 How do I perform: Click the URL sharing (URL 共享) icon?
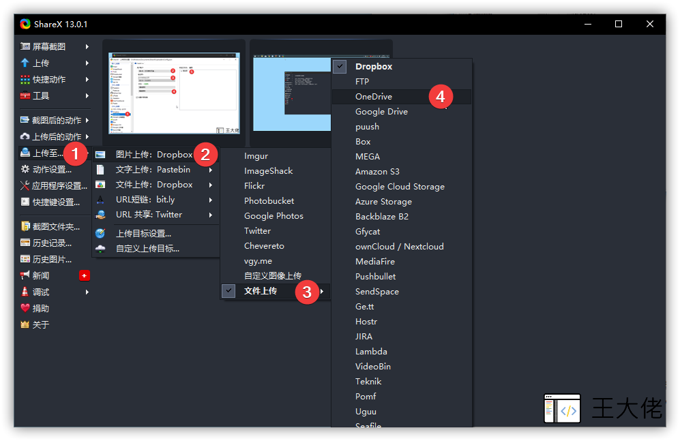(x=100, y=215)
